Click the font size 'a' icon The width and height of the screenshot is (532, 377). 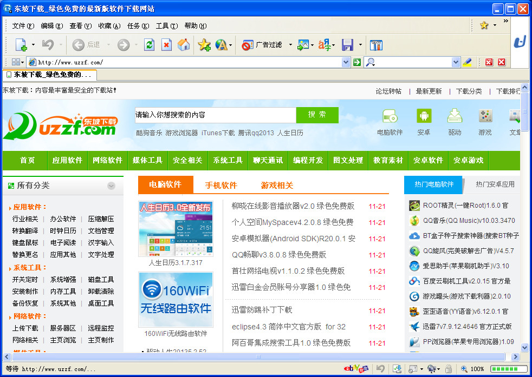(x=325, y=45)
